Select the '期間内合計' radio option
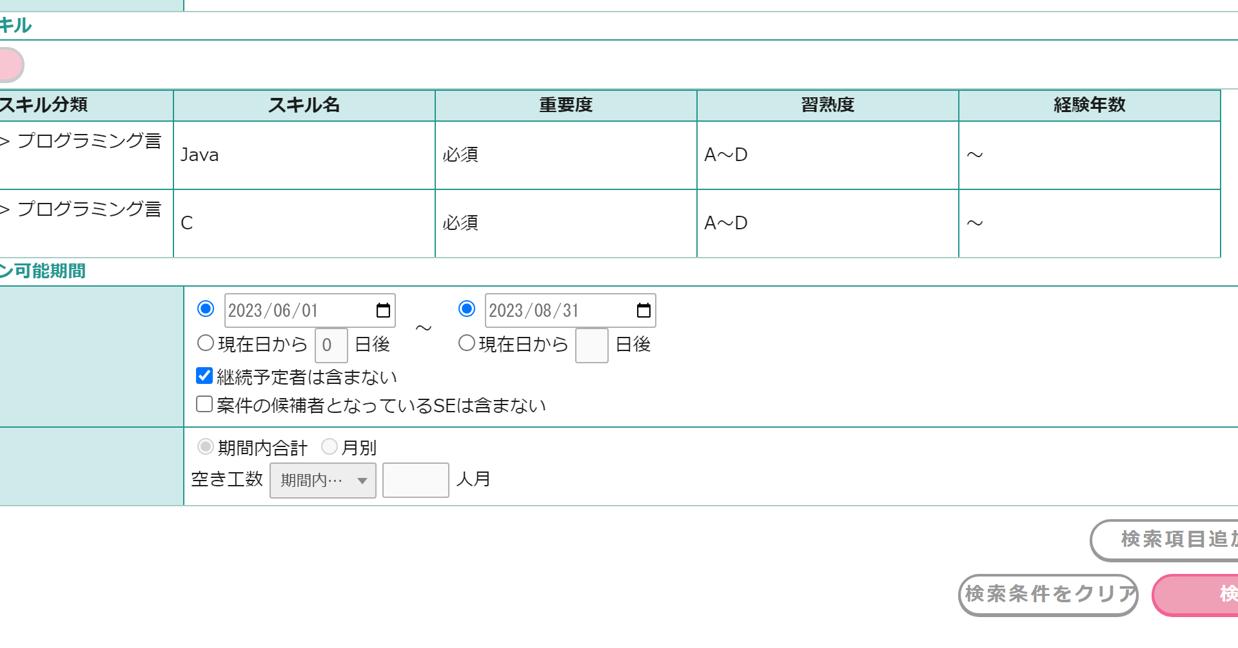Viewport: 1238px width, 648px height. pos(206,446)
